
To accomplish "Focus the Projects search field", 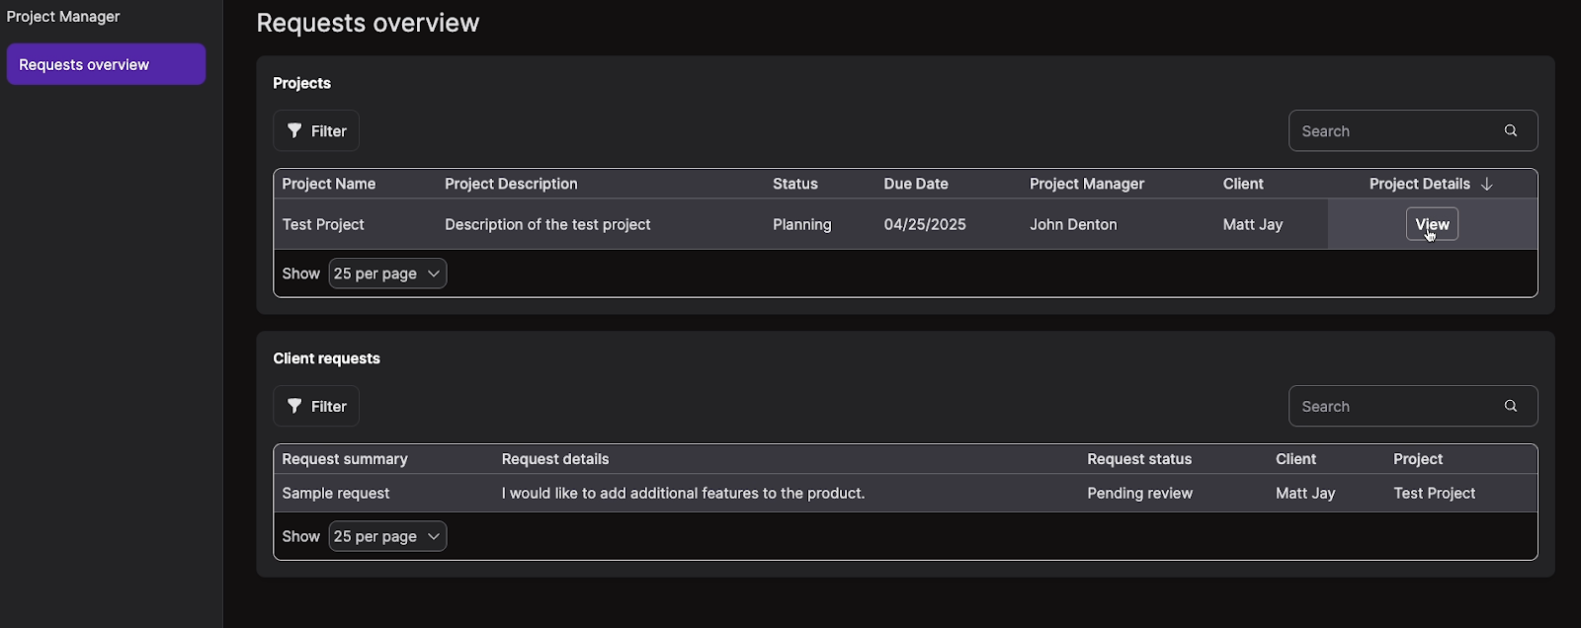I will 1413,130.
